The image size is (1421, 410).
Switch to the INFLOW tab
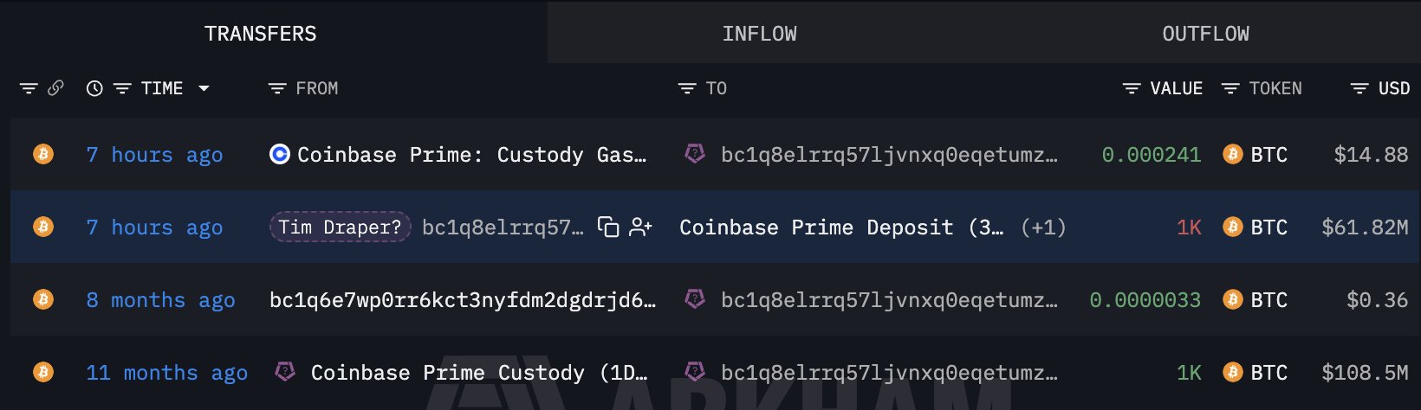(x=760, y=33)
